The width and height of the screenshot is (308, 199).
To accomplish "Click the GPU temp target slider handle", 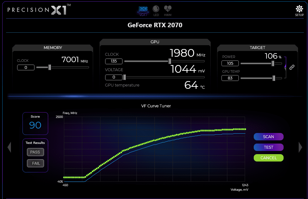I will 274,78.
